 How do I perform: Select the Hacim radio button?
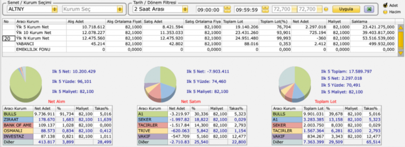click(x=385, y=12)
